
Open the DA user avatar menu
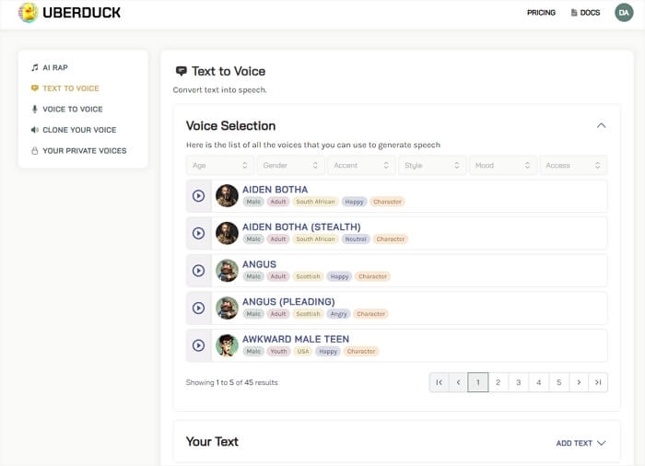(624, 13)
